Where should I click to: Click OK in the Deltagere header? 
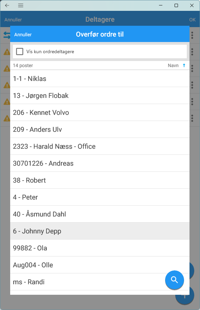tap(192, 20)
